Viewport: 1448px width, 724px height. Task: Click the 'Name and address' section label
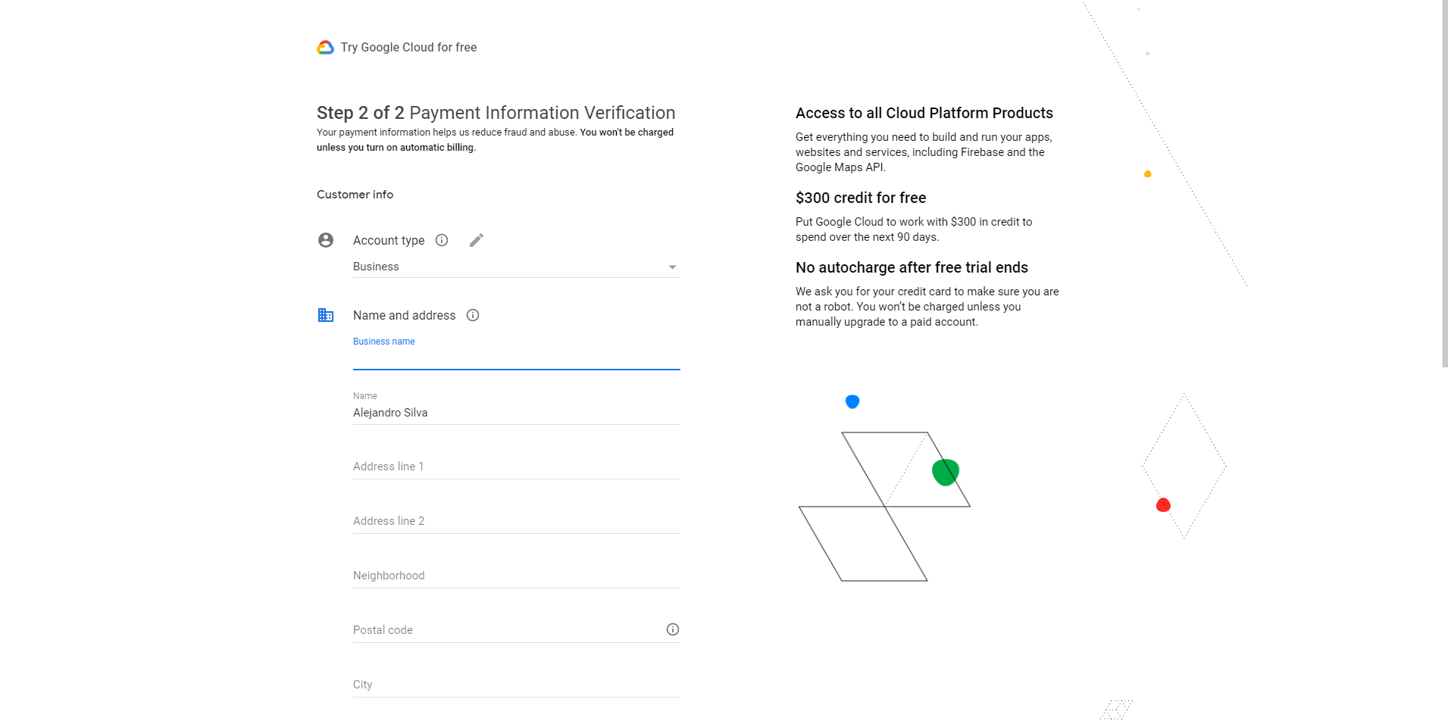404,315
